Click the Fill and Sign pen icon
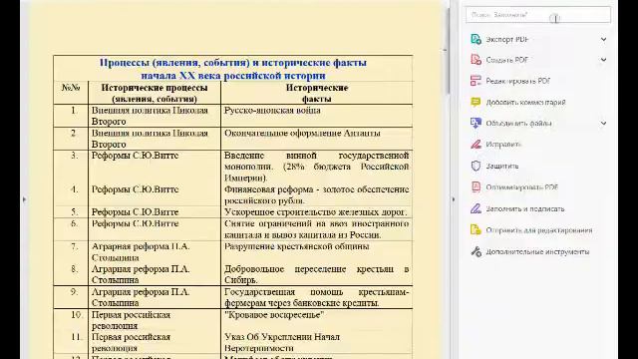Viewport: 638px width, 359px height. coord(476,208)
